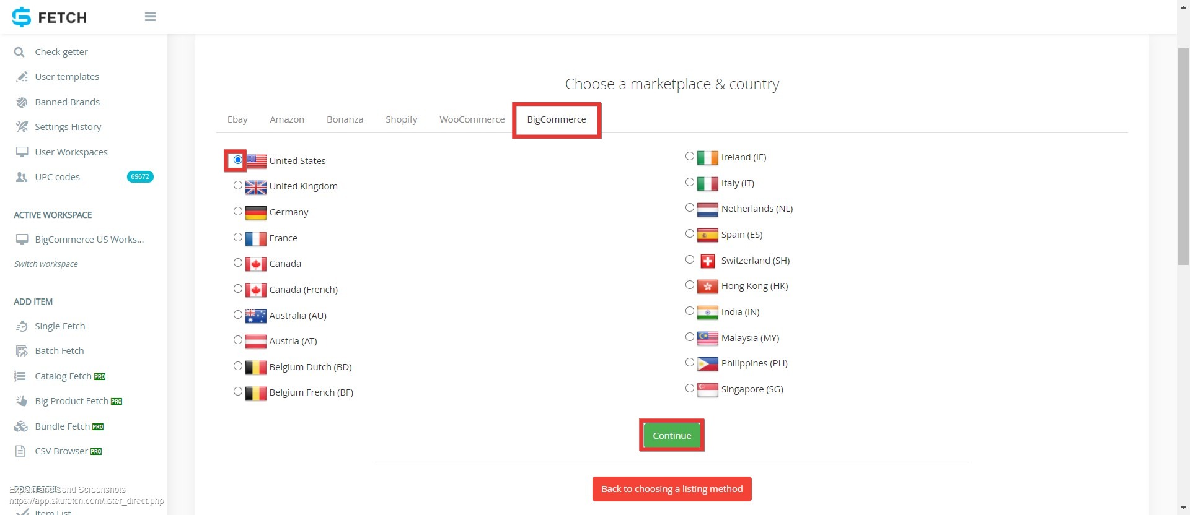Click the UPC codes users icon
Screen dimensions: 1190x515
click(22, 177)
